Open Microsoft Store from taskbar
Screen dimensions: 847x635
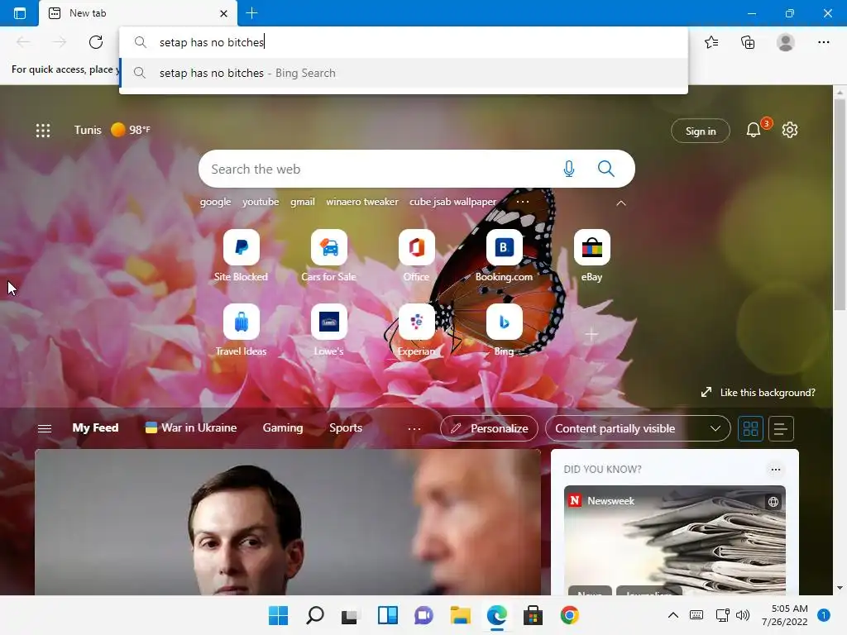click(x=533, y=615)
